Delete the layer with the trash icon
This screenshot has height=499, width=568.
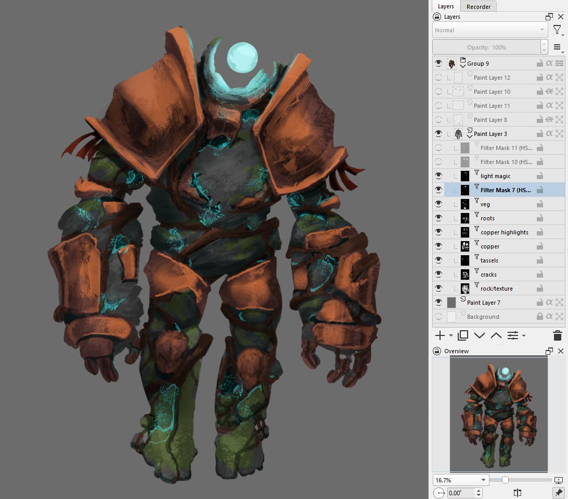[x=557, y=335]
